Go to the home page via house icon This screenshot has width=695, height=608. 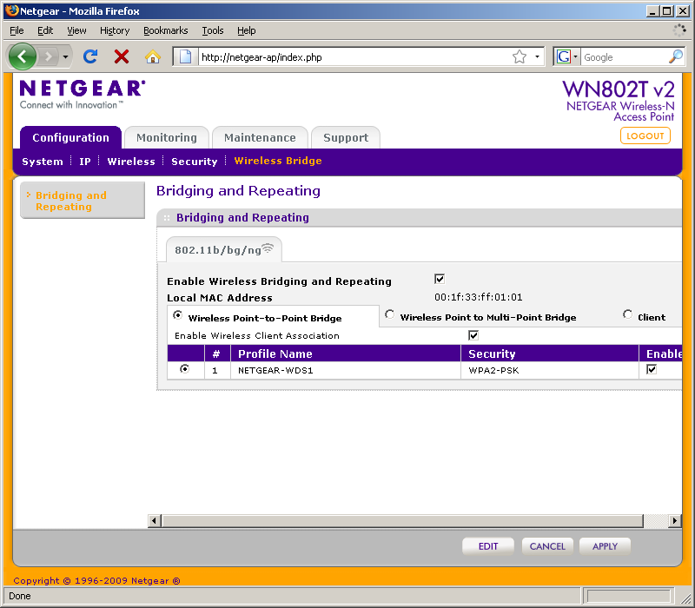153,56
